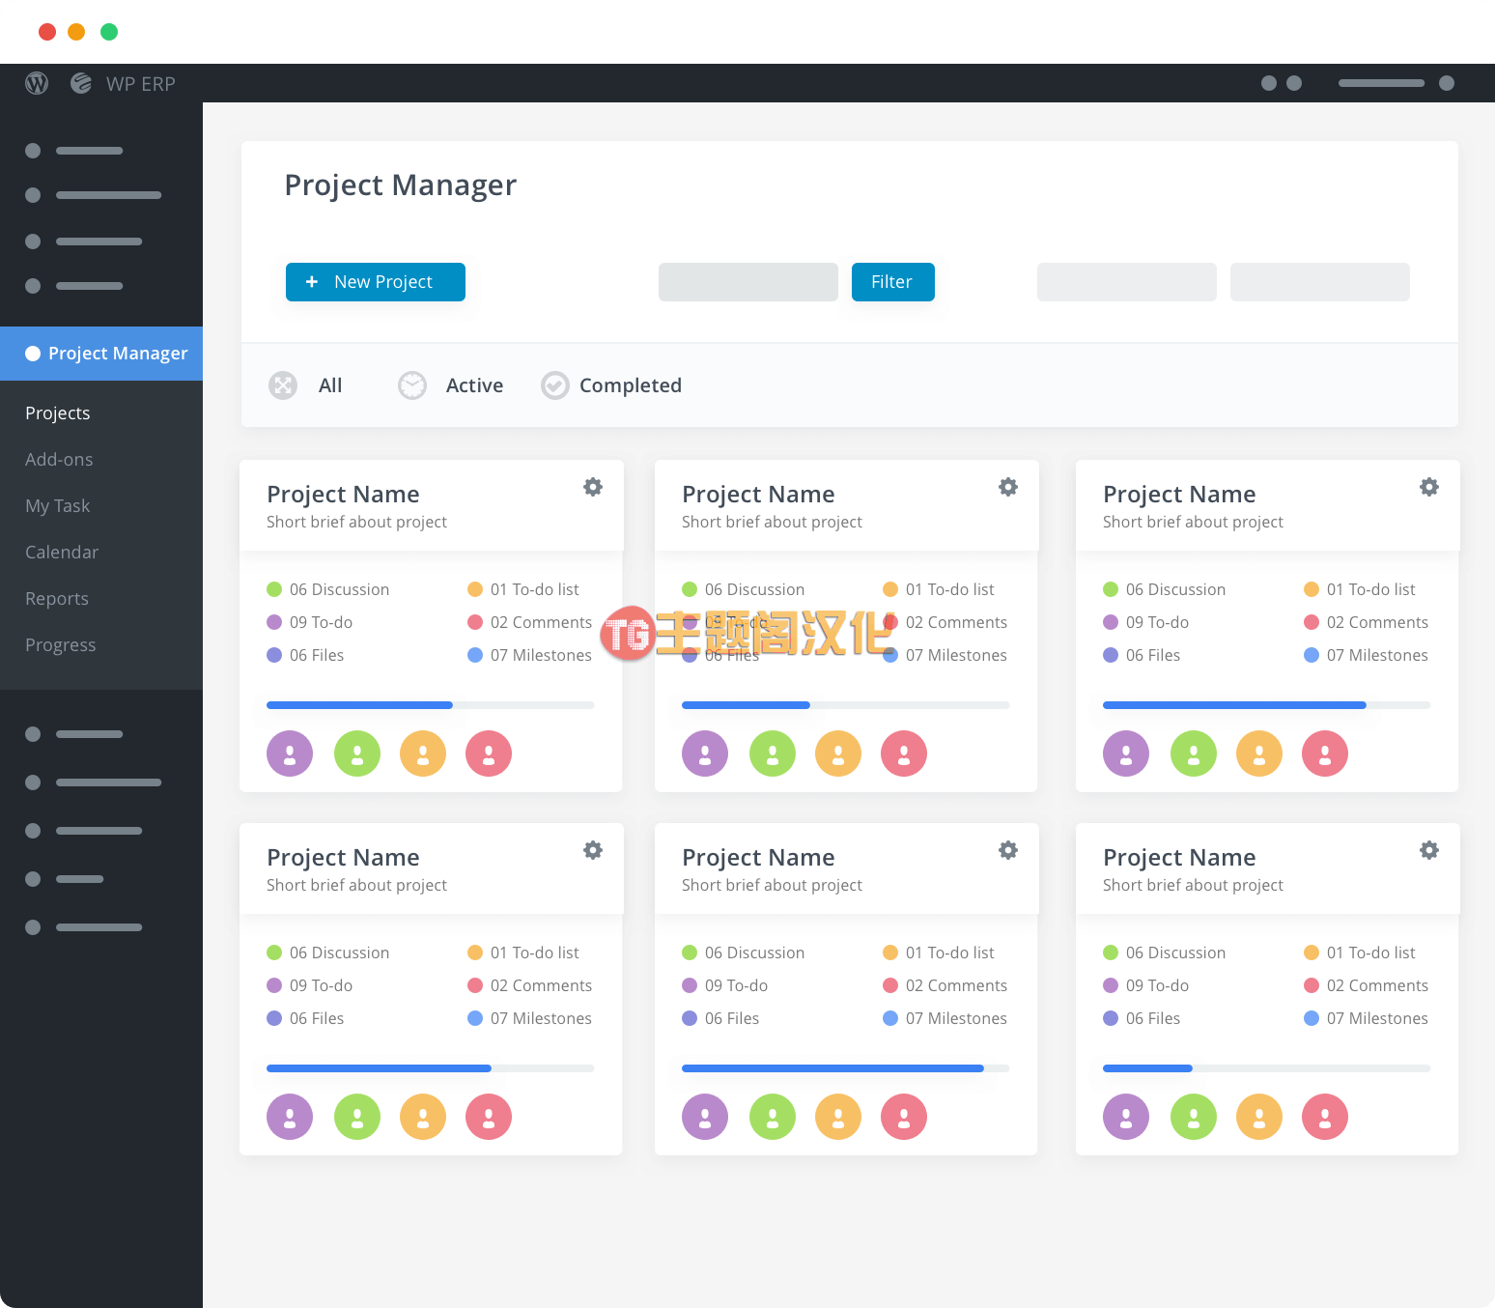Click "06 Files" in bottom-right project card
The image size is (1495, 1308).
(1153, 1018)
